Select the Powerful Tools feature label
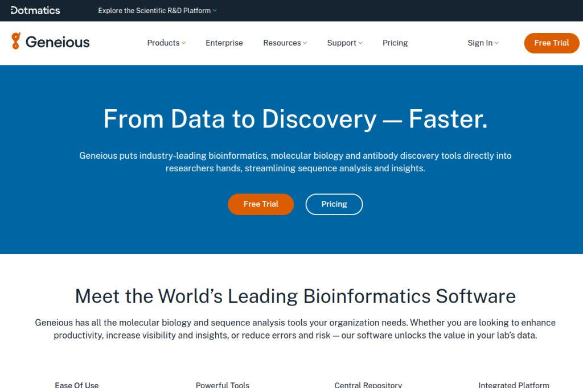The height and width of the screenshot is (388, 583). 223,385
